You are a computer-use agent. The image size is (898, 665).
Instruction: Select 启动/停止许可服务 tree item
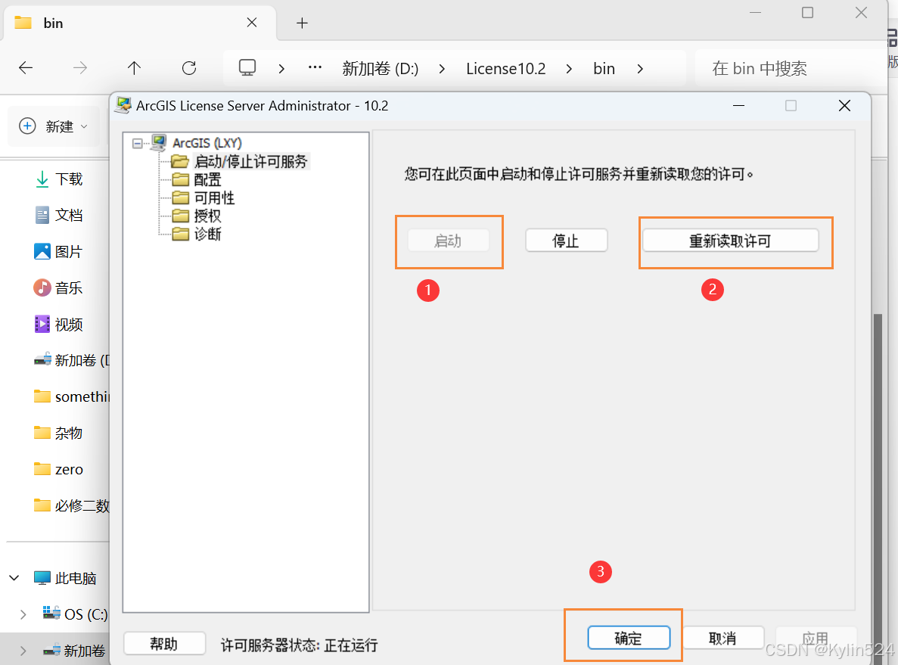coord(251,162)
